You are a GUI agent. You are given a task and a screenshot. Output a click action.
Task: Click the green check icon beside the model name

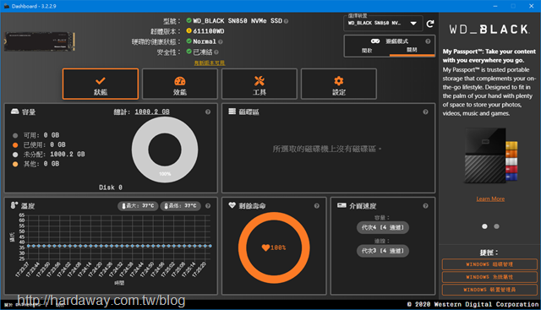[189, 20]
